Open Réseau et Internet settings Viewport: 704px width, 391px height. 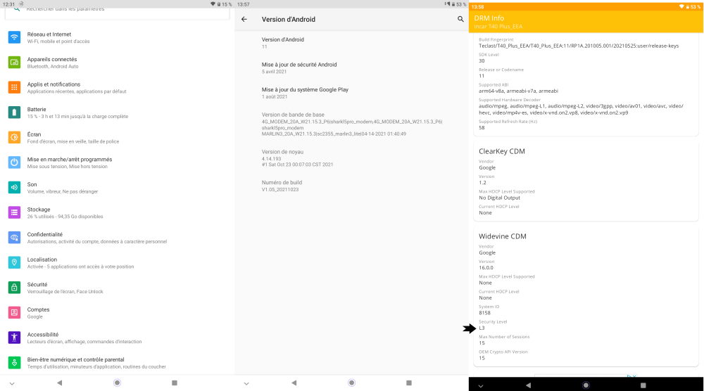(117, 38)
